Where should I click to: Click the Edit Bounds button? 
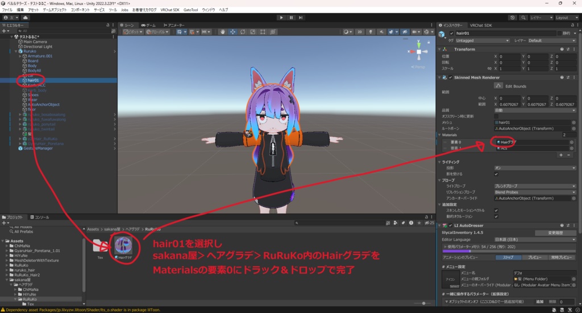click(498, 86)
